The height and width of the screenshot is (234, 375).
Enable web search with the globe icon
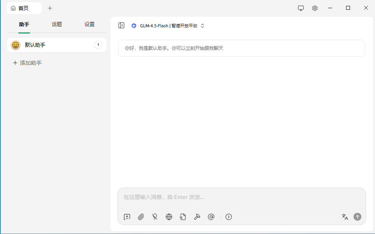tap(169, 217)
